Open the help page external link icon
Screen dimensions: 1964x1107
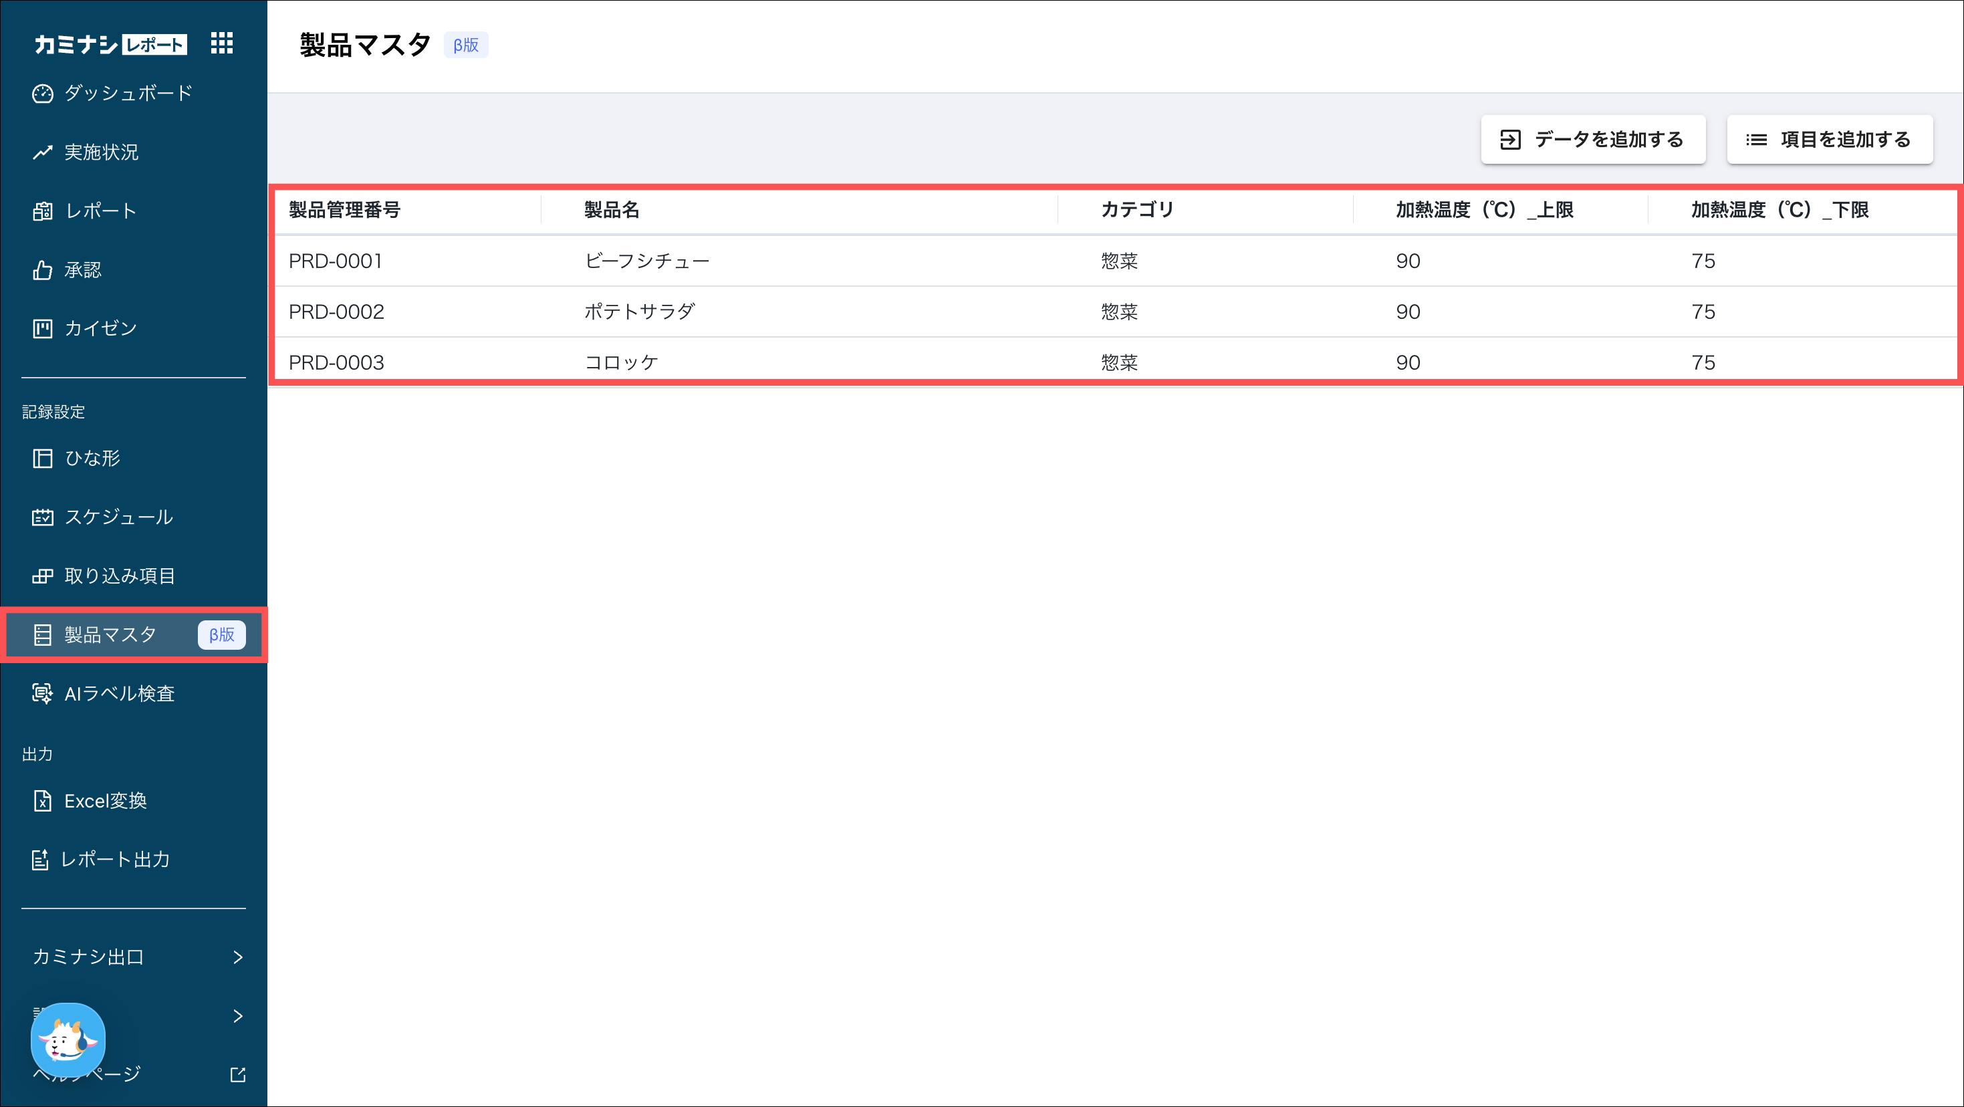pyautogui.click(x=238, y=1074)
